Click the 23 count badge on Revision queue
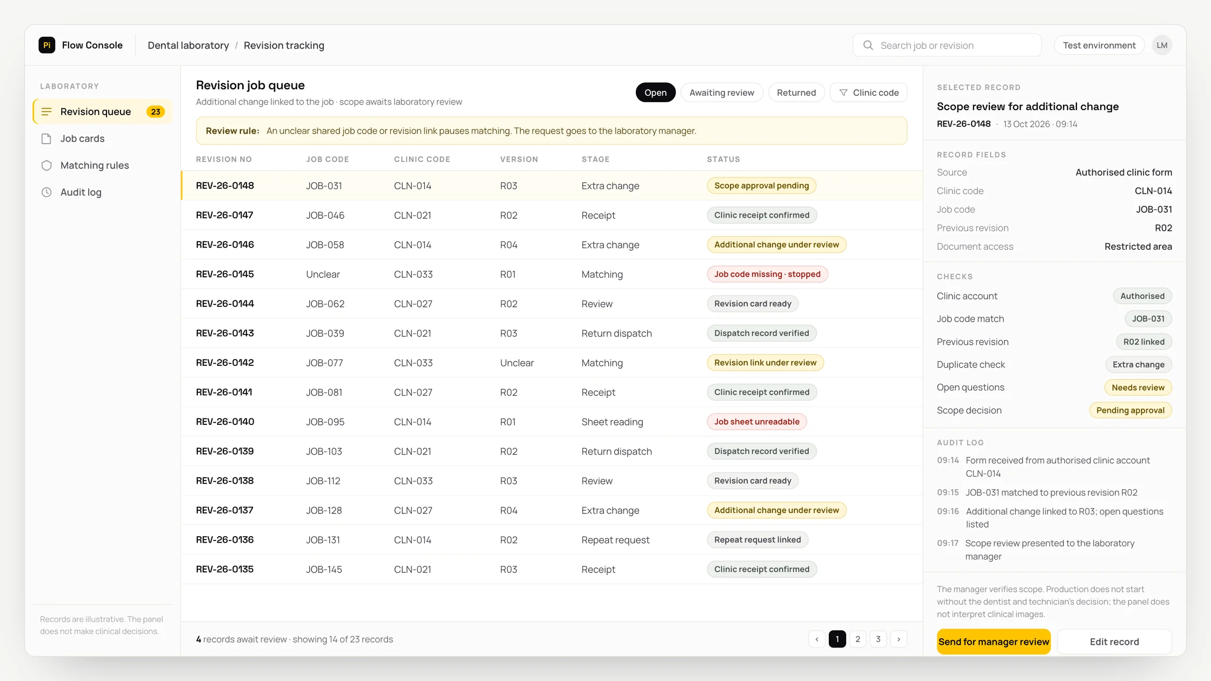The width and height of the screenshot is (1211, 681). click(x=156, y=111)
